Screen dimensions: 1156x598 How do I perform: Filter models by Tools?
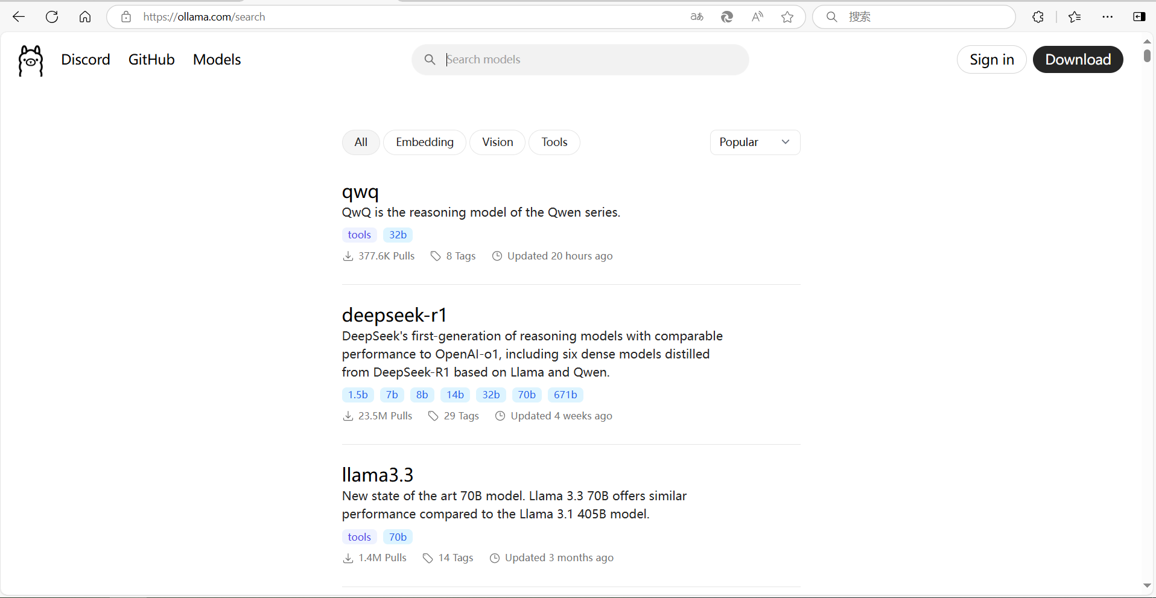(x=554, y=142)
